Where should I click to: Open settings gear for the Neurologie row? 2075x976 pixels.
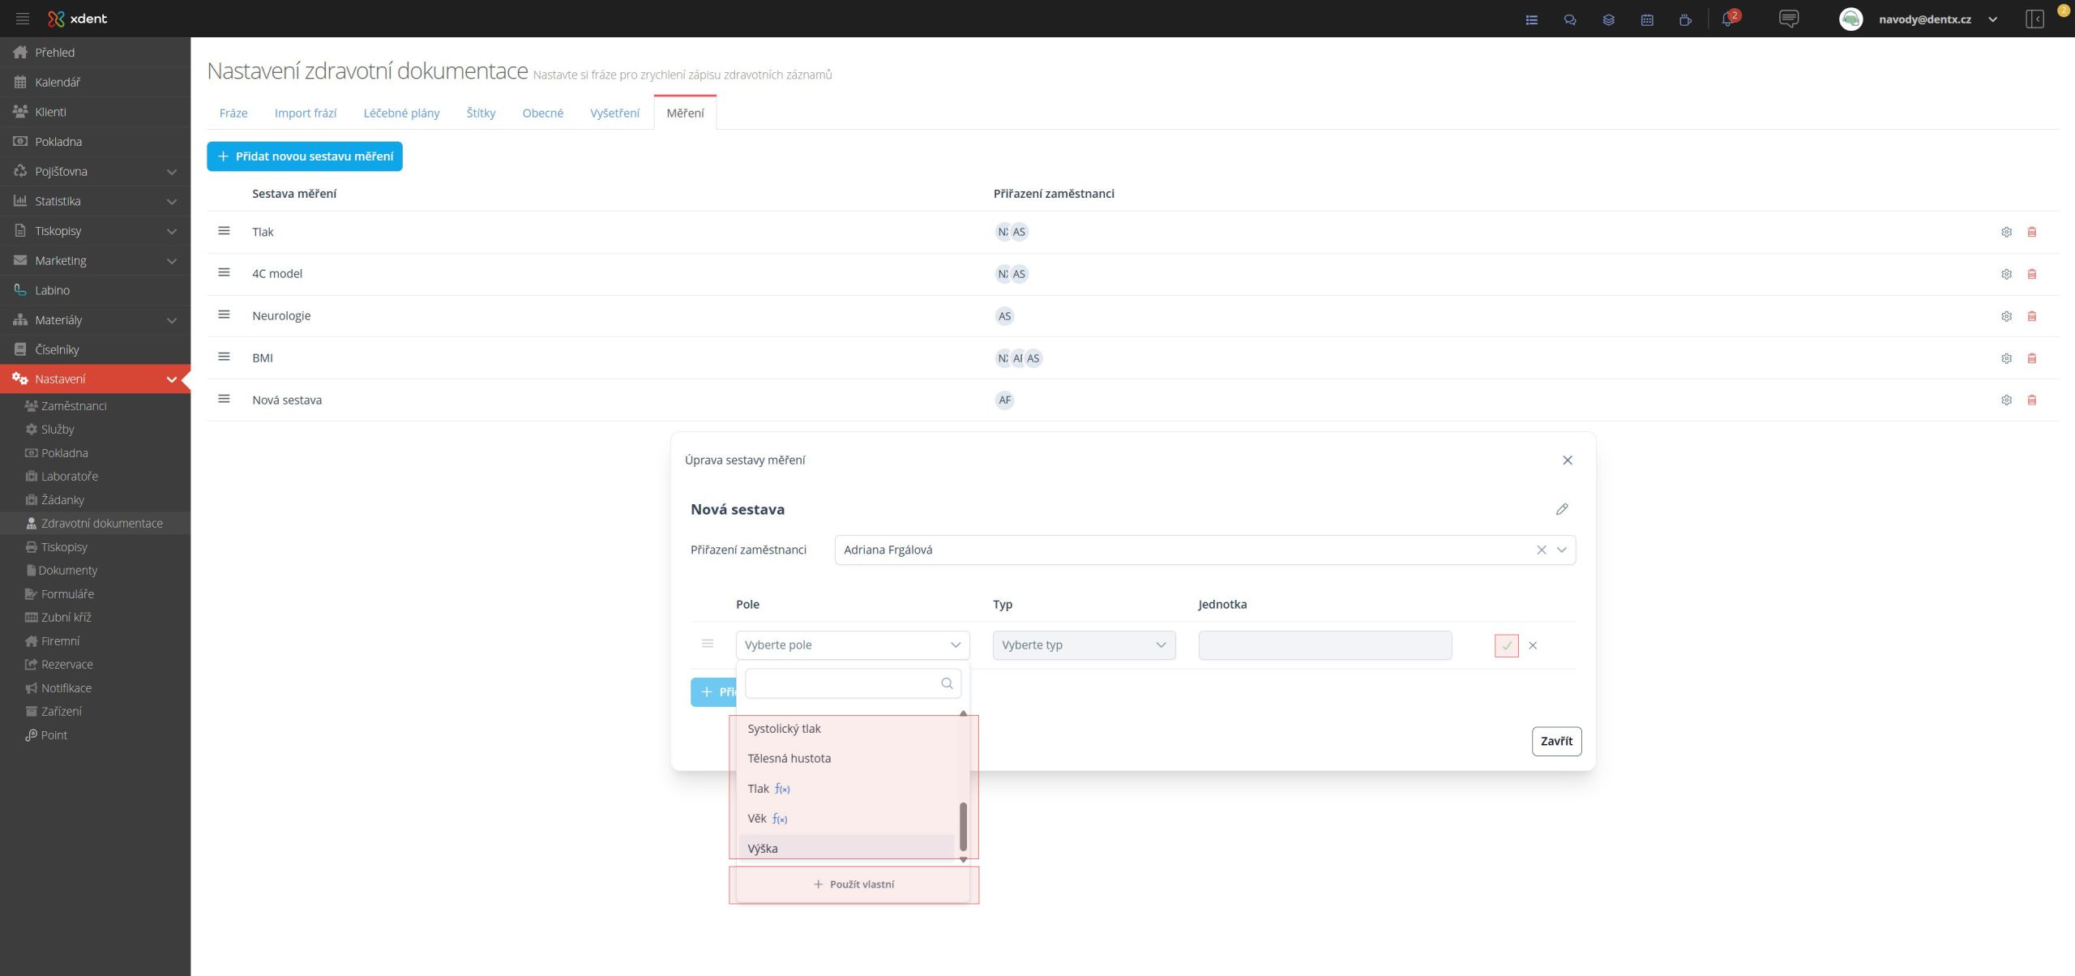click(x=2006, y=316)
